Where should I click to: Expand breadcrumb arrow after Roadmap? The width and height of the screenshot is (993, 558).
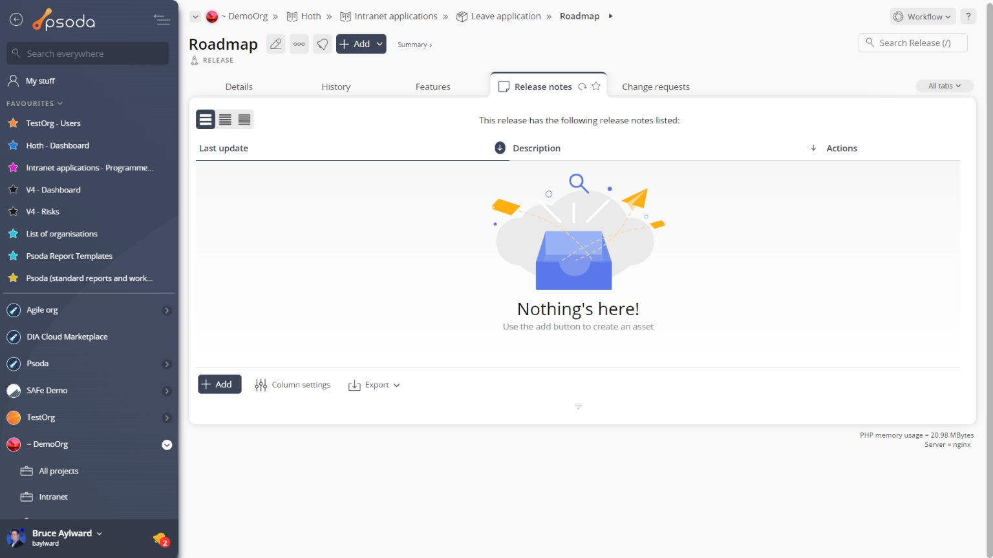click(610, 16)
